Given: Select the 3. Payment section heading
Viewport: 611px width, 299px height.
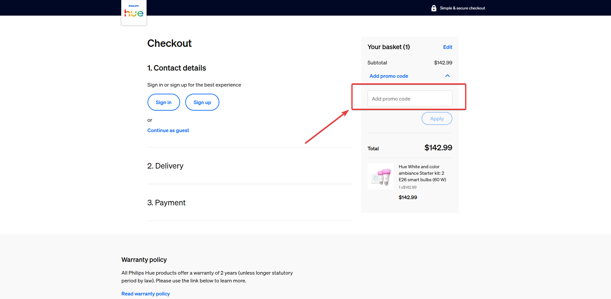Looking at the screenshot, I should pyautogui.click(x=166, y=203).
